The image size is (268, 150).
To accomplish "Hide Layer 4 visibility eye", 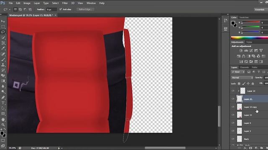I will 233,123.
